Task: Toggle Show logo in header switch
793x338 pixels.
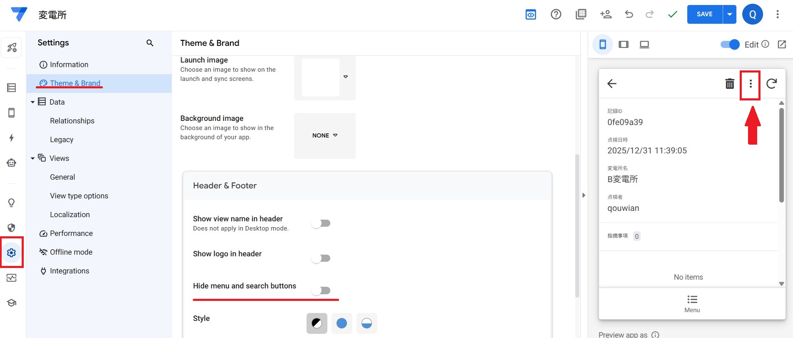Action: pos(321,258)
